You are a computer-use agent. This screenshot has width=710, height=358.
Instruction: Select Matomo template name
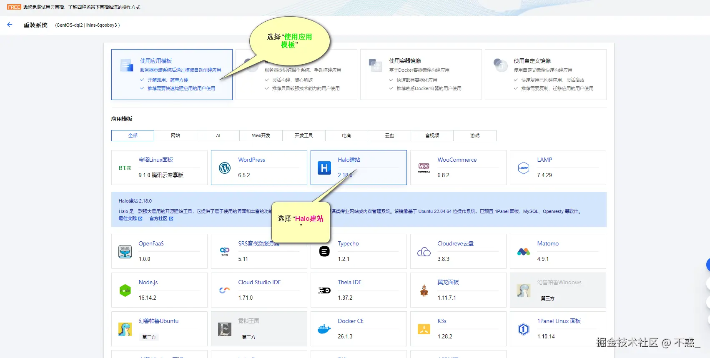pyautogui.click(x=548, y=243)
